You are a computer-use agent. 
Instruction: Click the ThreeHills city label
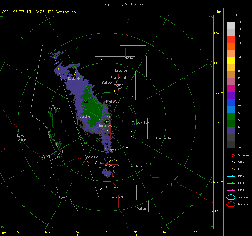click(x=141, y=123)
